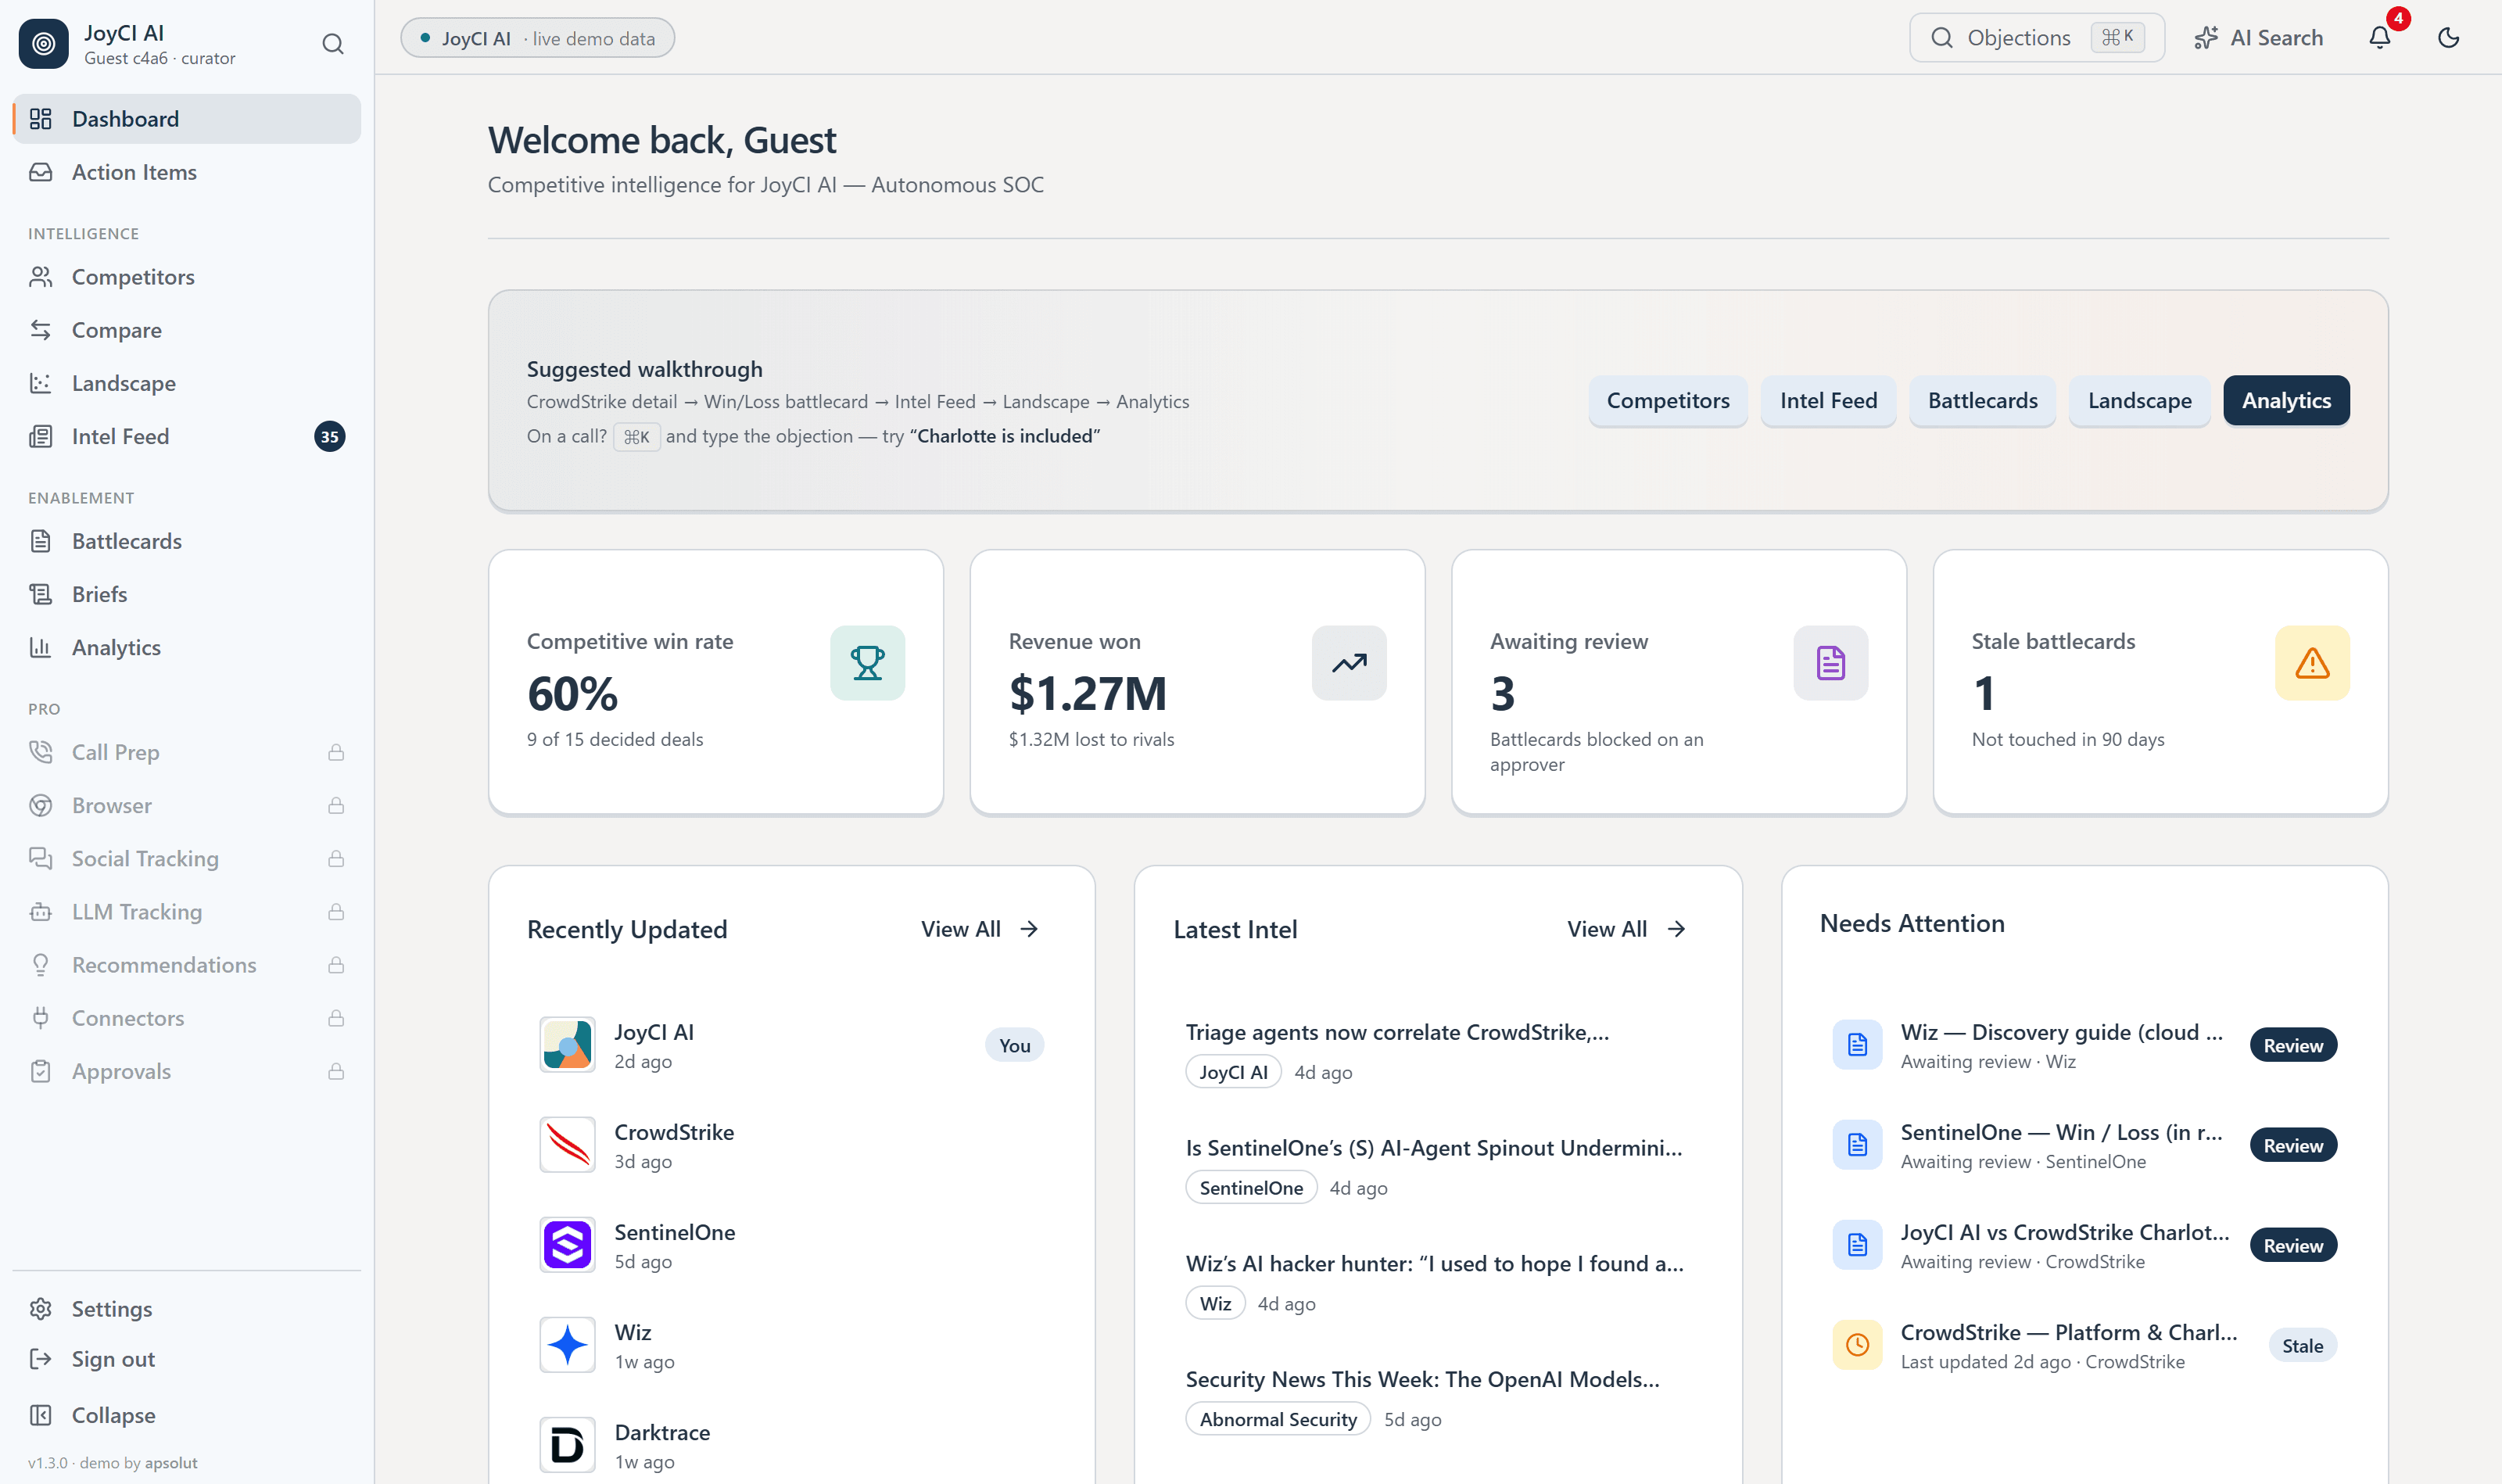Open the Landscape sidebar page
Viewport: 2502px width, 1484px height.
tap(187, 383)
